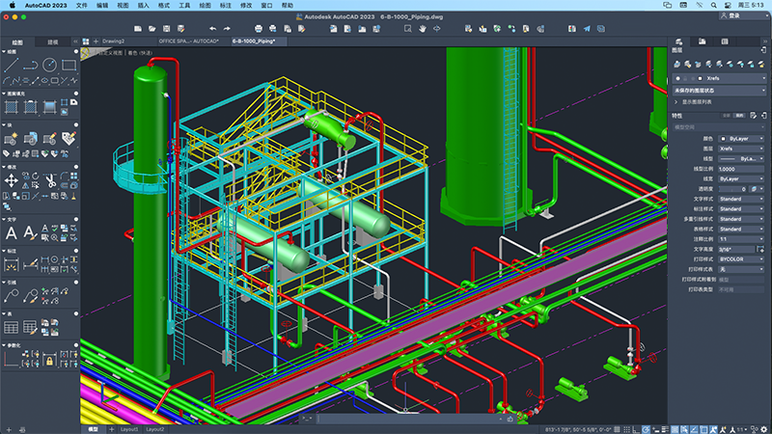This screenshot has width=772, height=434.
Task: Toggle the 修改 panel section pin dot
Action: (75, 168)
